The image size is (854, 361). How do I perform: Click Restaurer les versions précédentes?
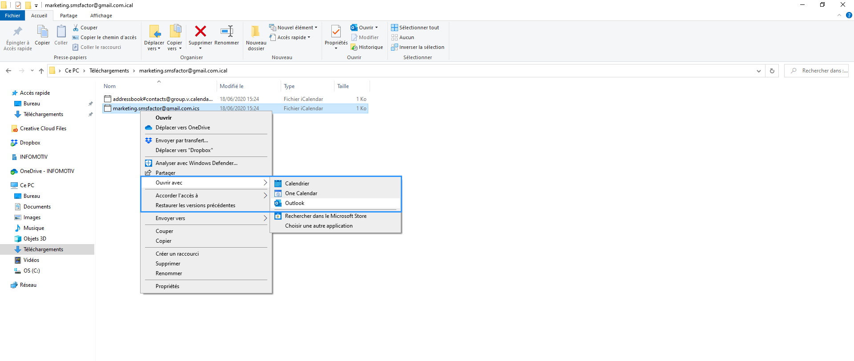pos(206,205)
